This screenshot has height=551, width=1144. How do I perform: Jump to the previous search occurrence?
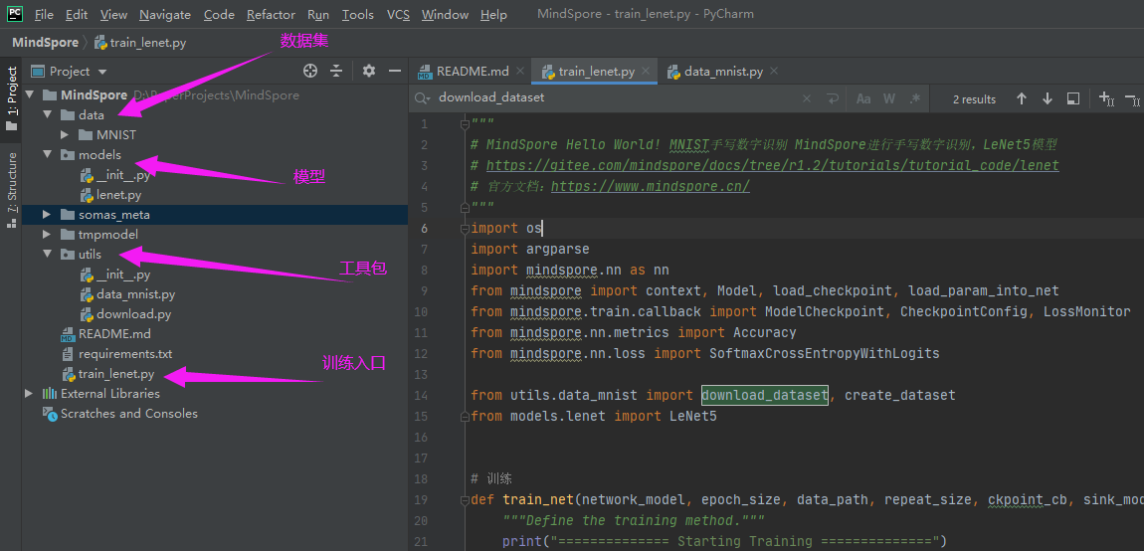1022,98
